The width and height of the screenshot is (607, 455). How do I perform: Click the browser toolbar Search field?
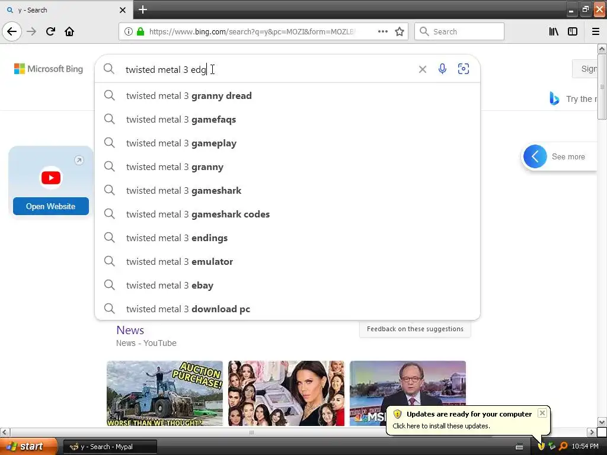459,31
